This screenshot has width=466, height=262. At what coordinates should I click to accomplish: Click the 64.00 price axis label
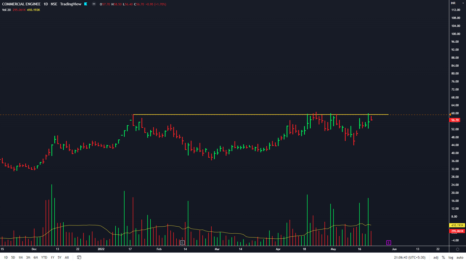click(x=456, y=105)
